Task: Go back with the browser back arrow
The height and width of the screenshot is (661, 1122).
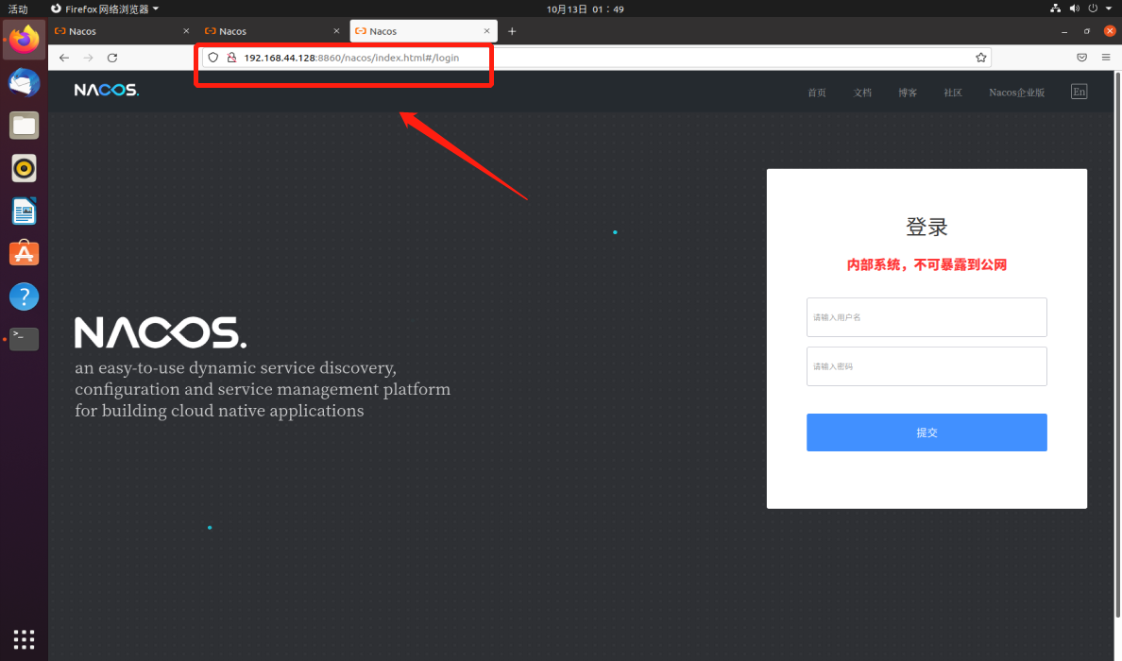Action: pyautogui.click(x=64, y=58)
